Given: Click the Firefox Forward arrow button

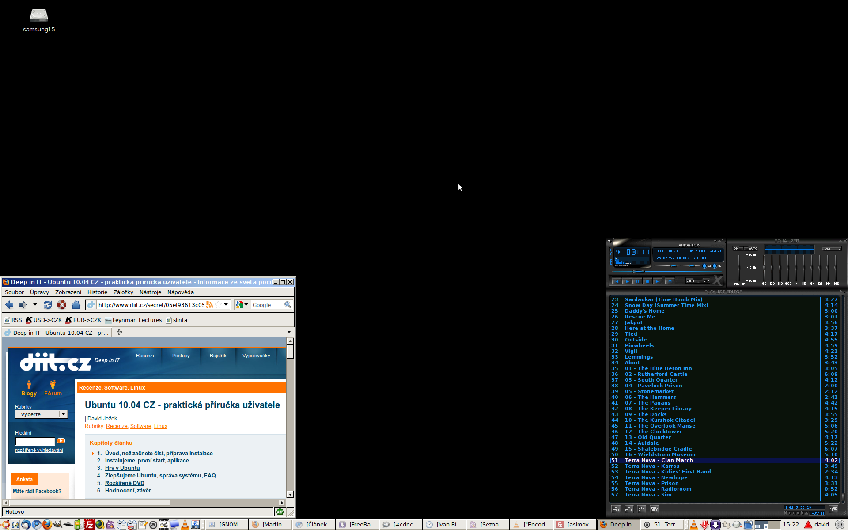Looking at the screenshot, I should coord(23,305).
